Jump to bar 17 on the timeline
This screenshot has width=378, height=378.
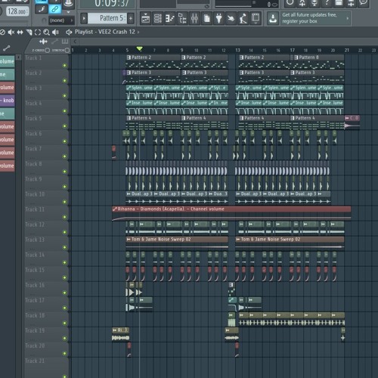[x=292, y=50]
